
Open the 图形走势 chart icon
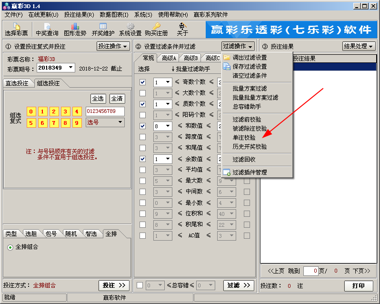(x=75, y=29)
